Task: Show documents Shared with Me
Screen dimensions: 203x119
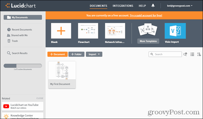Action: tap(17, 35)
